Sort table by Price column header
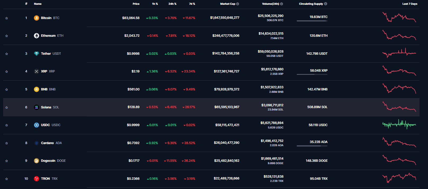Image resolution: width=428 pixels, height=189 pixels. (x=136, y=4)
